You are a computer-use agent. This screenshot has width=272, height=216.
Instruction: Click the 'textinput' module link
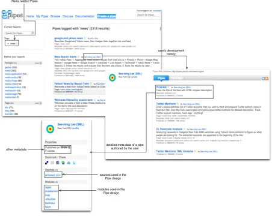(x=50, y=203)
